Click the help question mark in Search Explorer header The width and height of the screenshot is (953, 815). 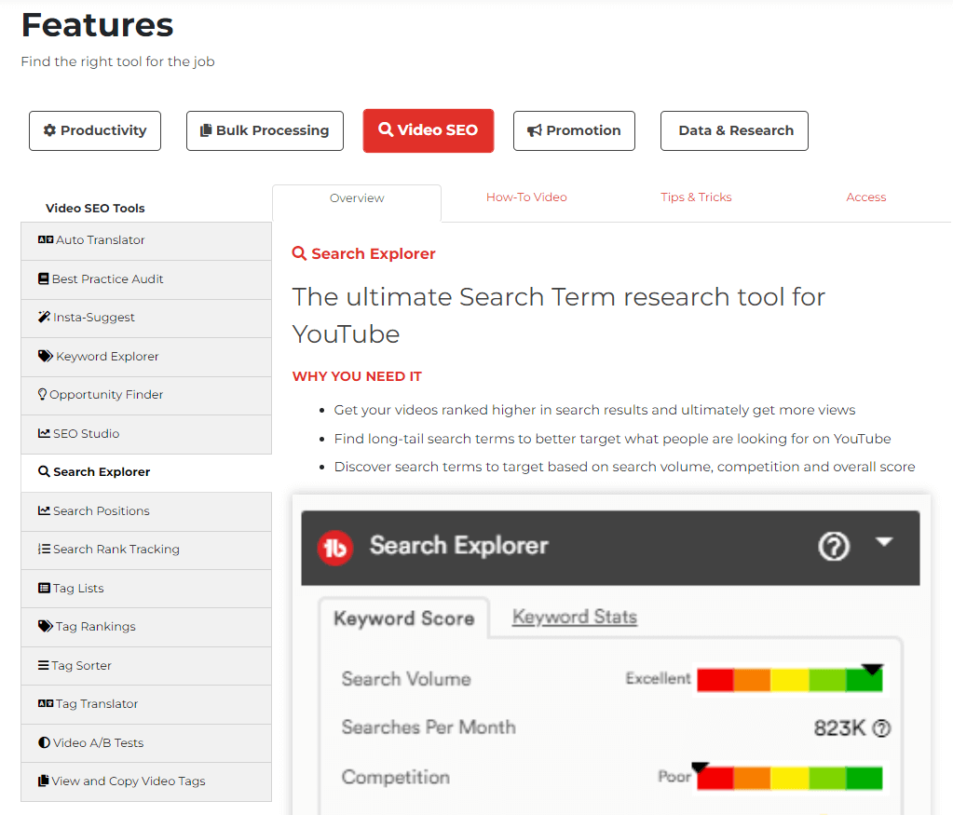pos(833,547)
